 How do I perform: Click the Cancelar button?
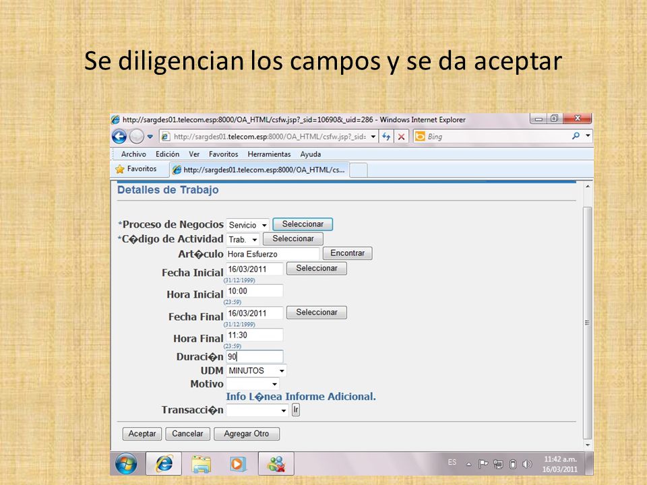(188, 434)
